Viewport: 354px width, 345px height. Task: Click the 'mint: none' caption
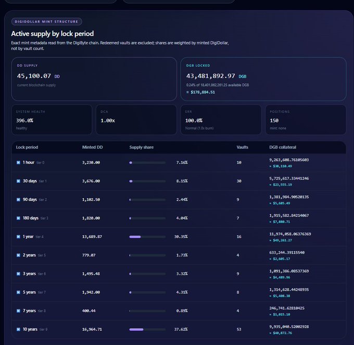(277, 128)
